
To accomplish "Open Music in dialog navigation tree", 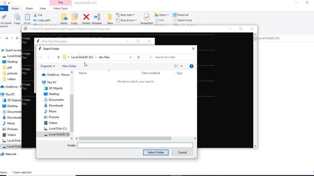I will pyautogui.click(x=50, y=111).
